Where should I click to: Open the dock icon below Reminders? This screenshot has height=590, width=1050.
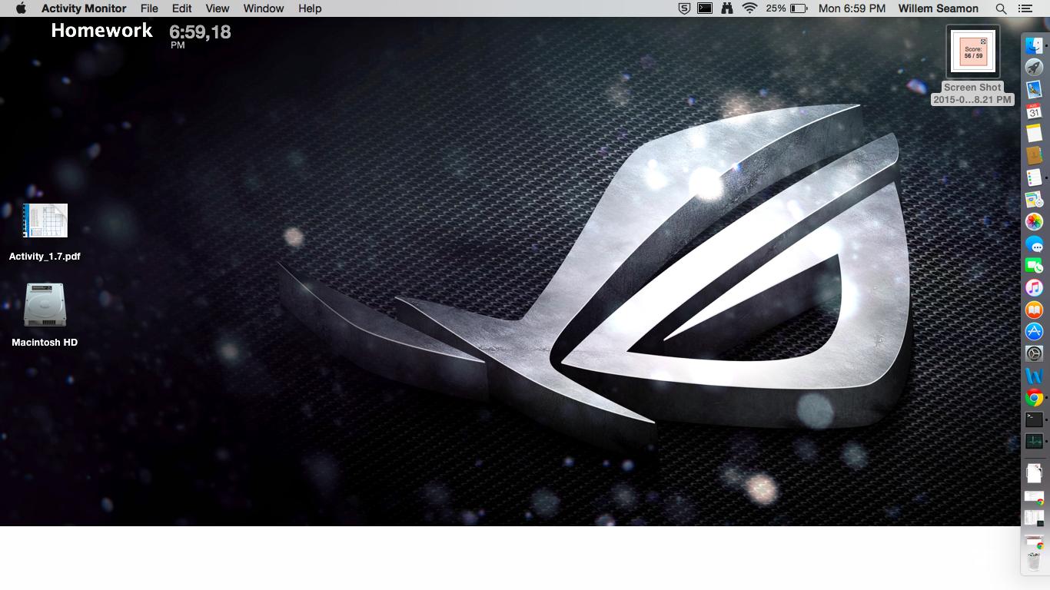[x=1034, y=200]
